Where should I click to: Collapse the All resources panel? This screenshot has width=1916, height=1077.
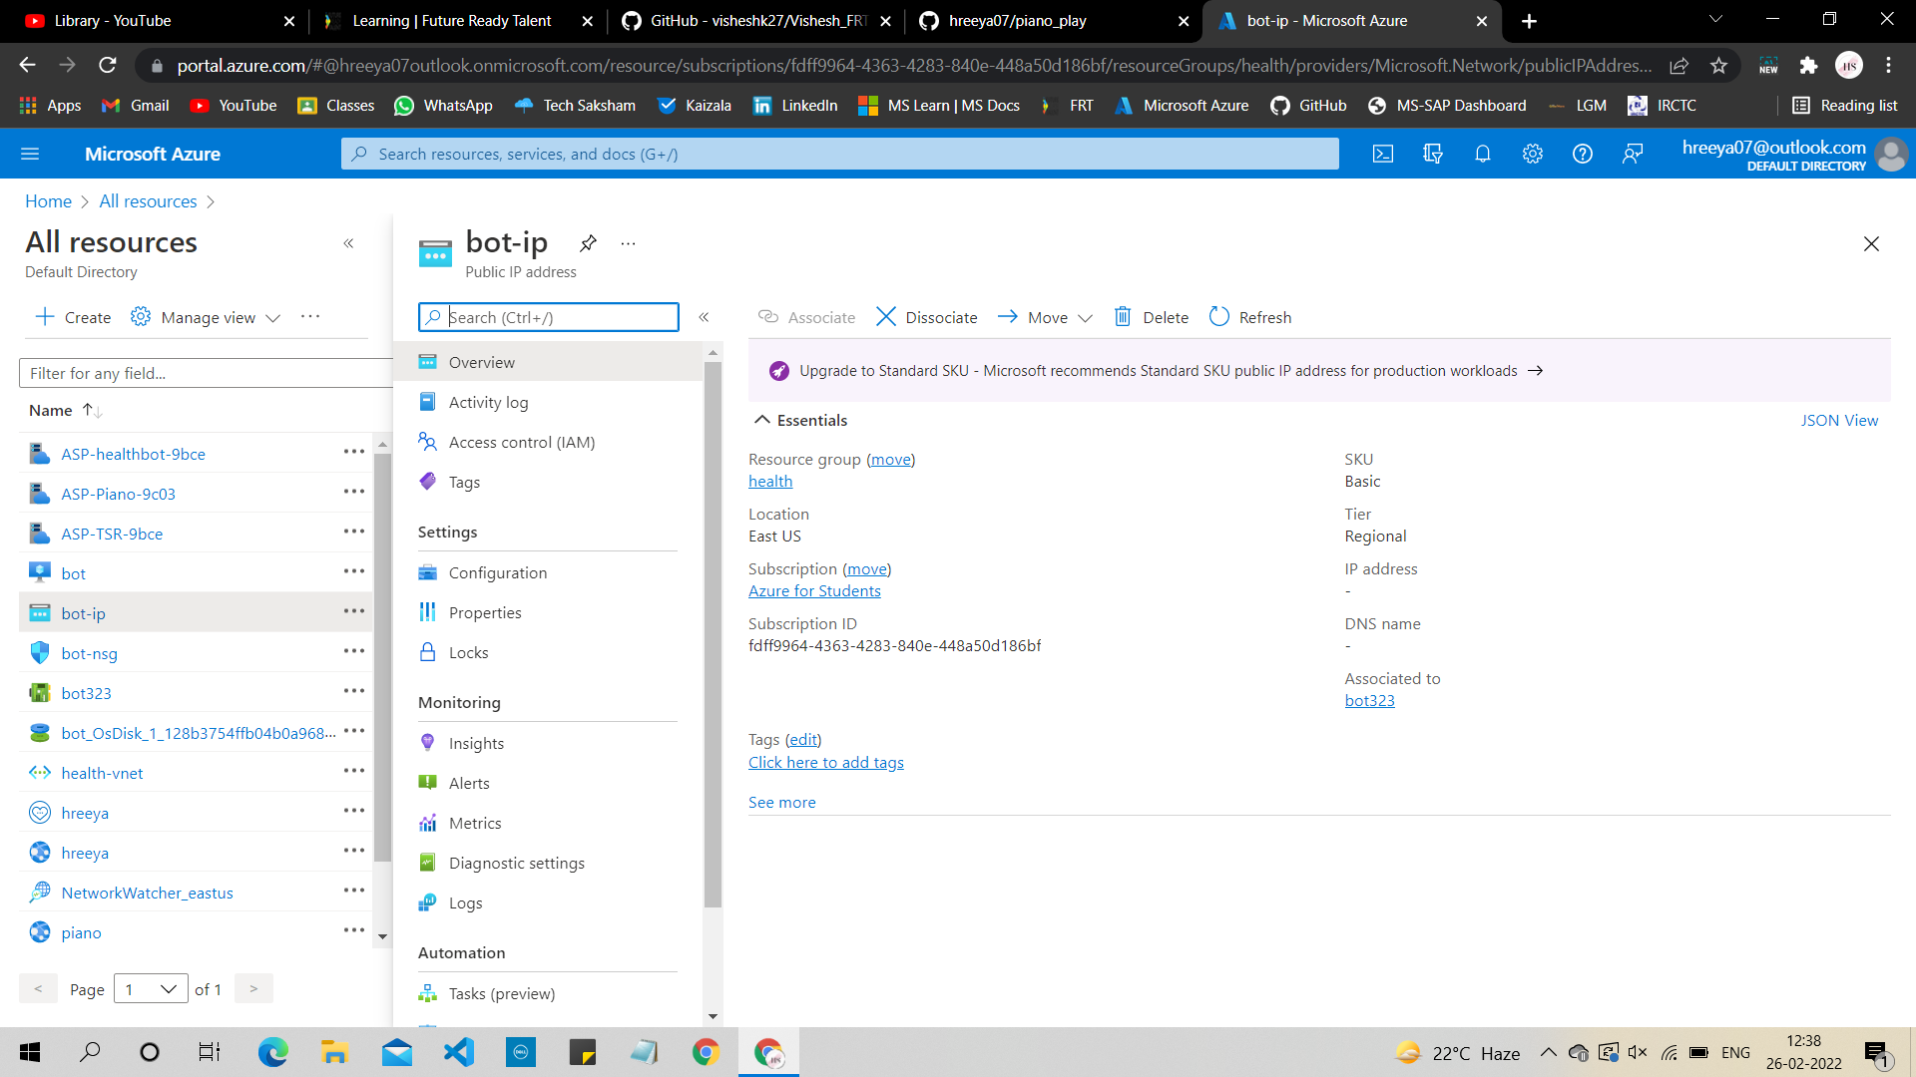click(x=348, y=243)
